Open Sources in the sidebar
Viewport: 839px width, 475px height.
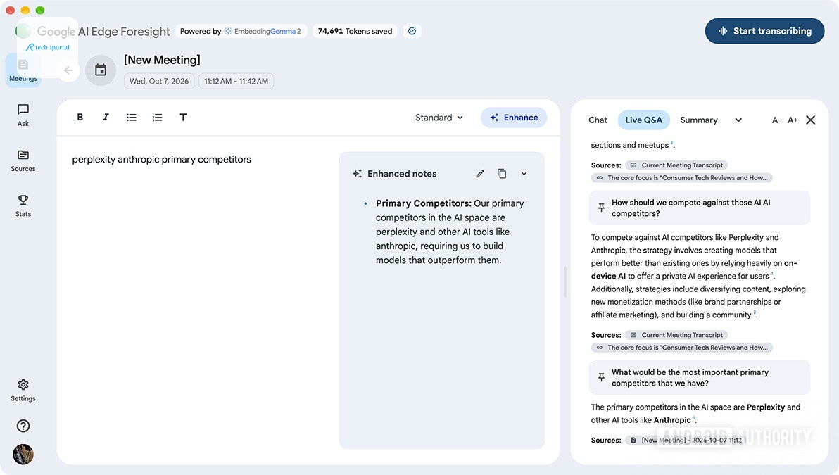[x=23, y=160]
